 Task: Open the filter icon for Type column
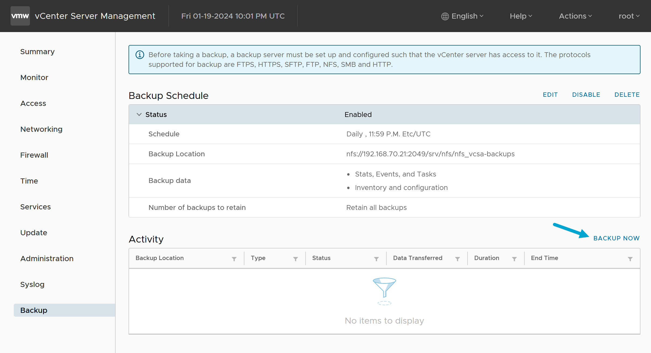[x=296, y=258]
